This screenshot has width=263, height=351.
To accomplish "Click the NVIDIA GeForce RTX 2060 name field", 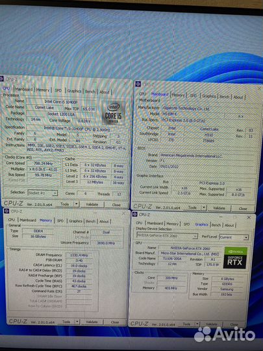I will coord(190,248).
